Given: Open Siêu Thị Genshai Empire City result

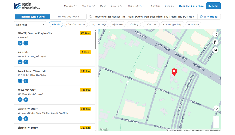Looking at the screenshot, I should [x=35, y=33].
